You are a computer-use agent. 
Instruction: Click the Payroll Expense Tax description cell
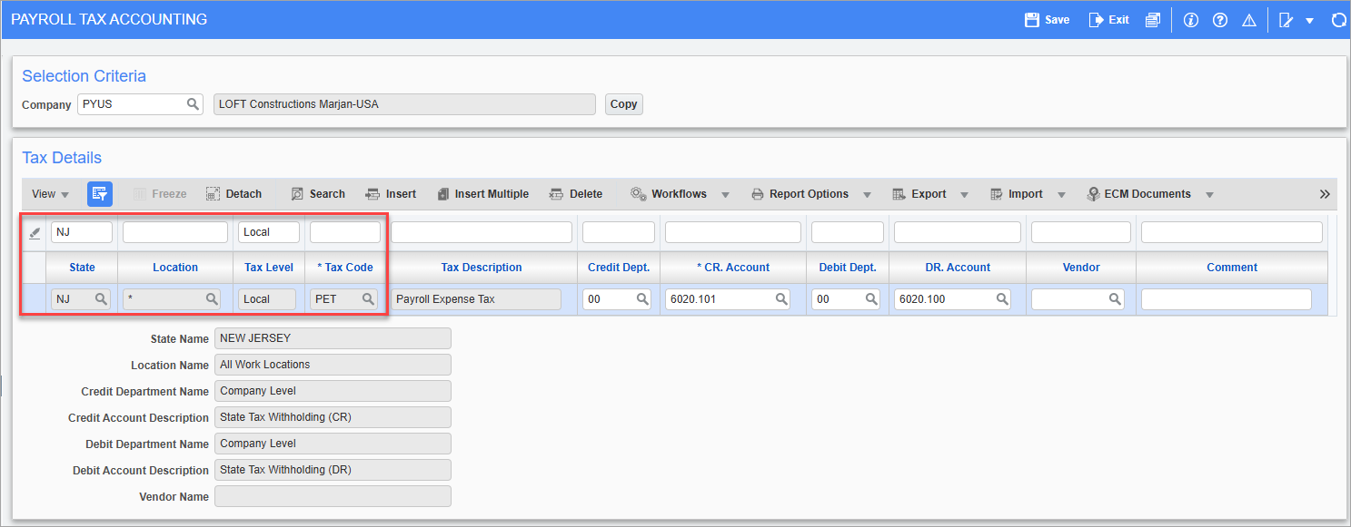tap(476, 298)
